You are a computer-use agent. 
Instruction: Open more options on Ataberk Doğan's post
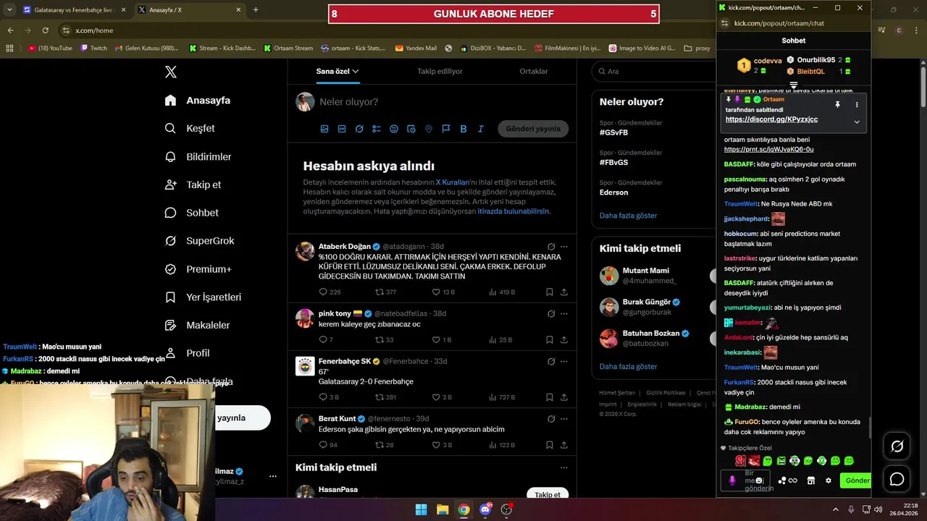click(564, 247)
